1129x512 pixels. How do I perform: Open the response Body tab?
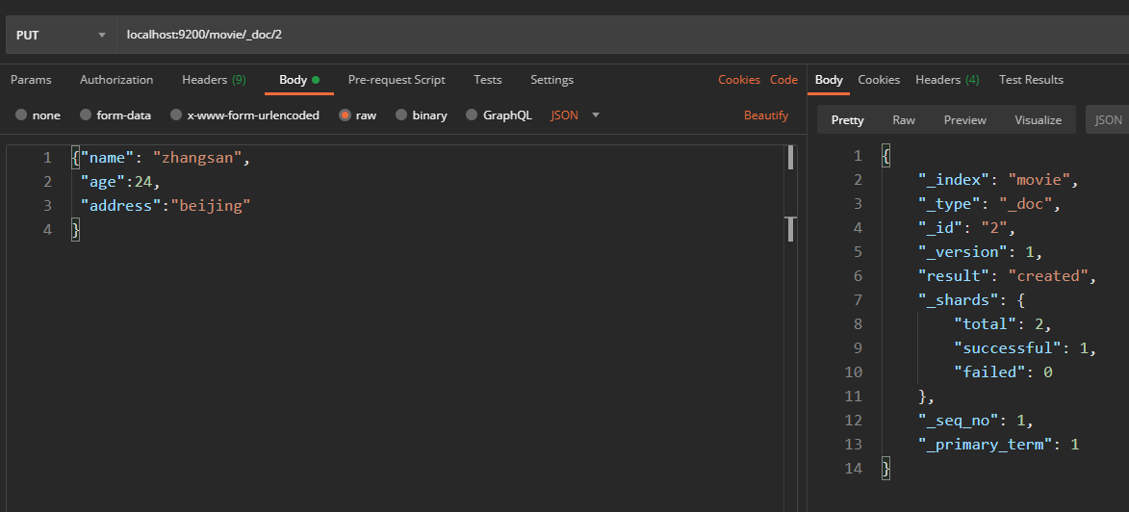point(829,80)
